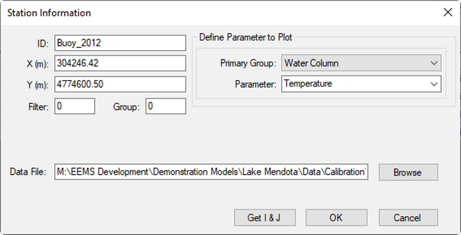Click into the Filter value box

click(75, 106)
